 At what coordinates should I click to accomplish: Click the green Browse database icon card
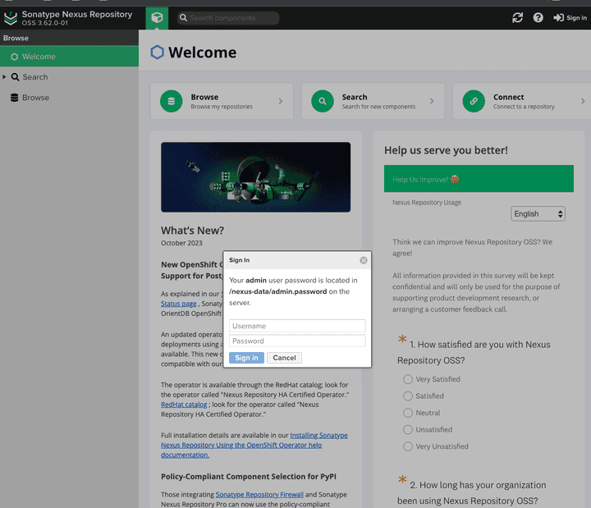click(x=172, y=101)
